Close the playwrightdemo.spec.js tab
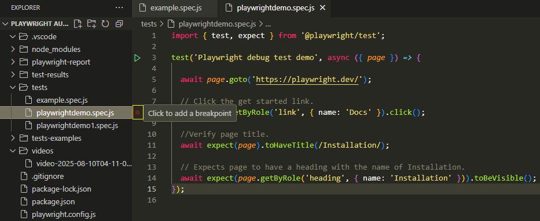 click(323, 8)
